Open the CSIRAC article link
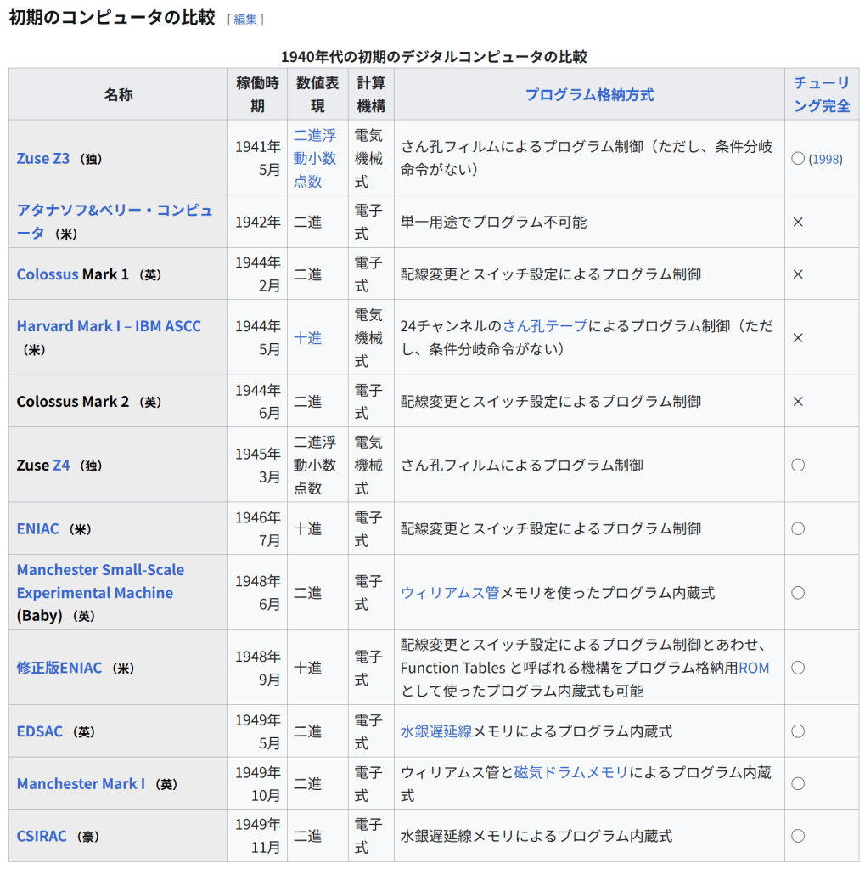865x869 pixels. (x=42, y=836)
